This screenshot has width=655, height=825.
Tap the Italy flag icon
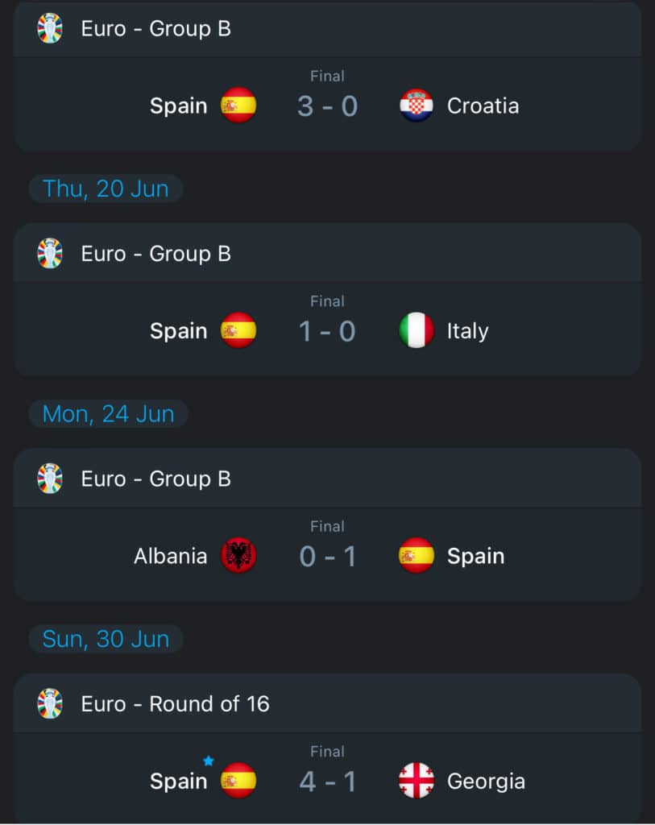point(417,330)
